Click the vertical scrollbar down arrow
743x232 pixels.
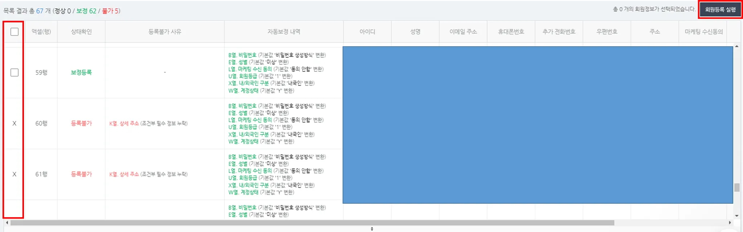pos(736,216)
